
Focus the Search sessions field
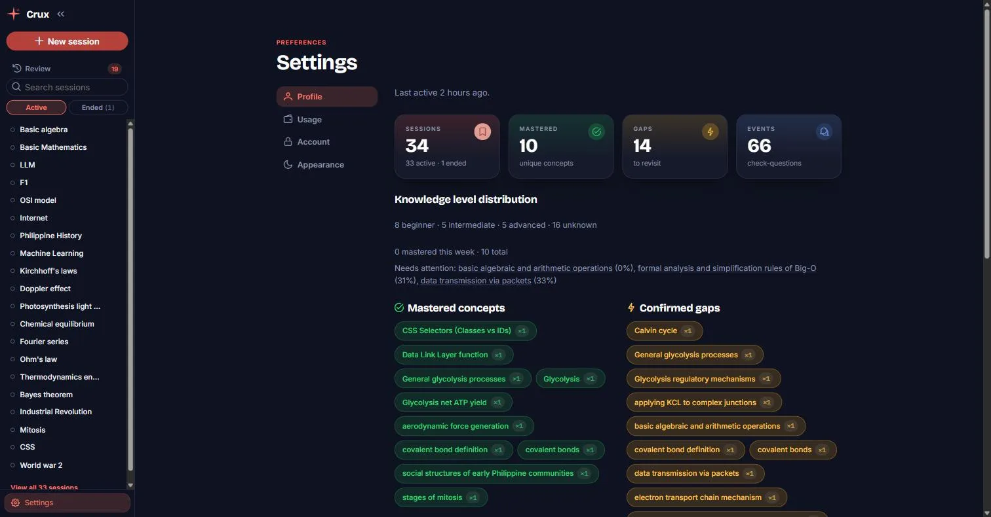coord(67,87)
